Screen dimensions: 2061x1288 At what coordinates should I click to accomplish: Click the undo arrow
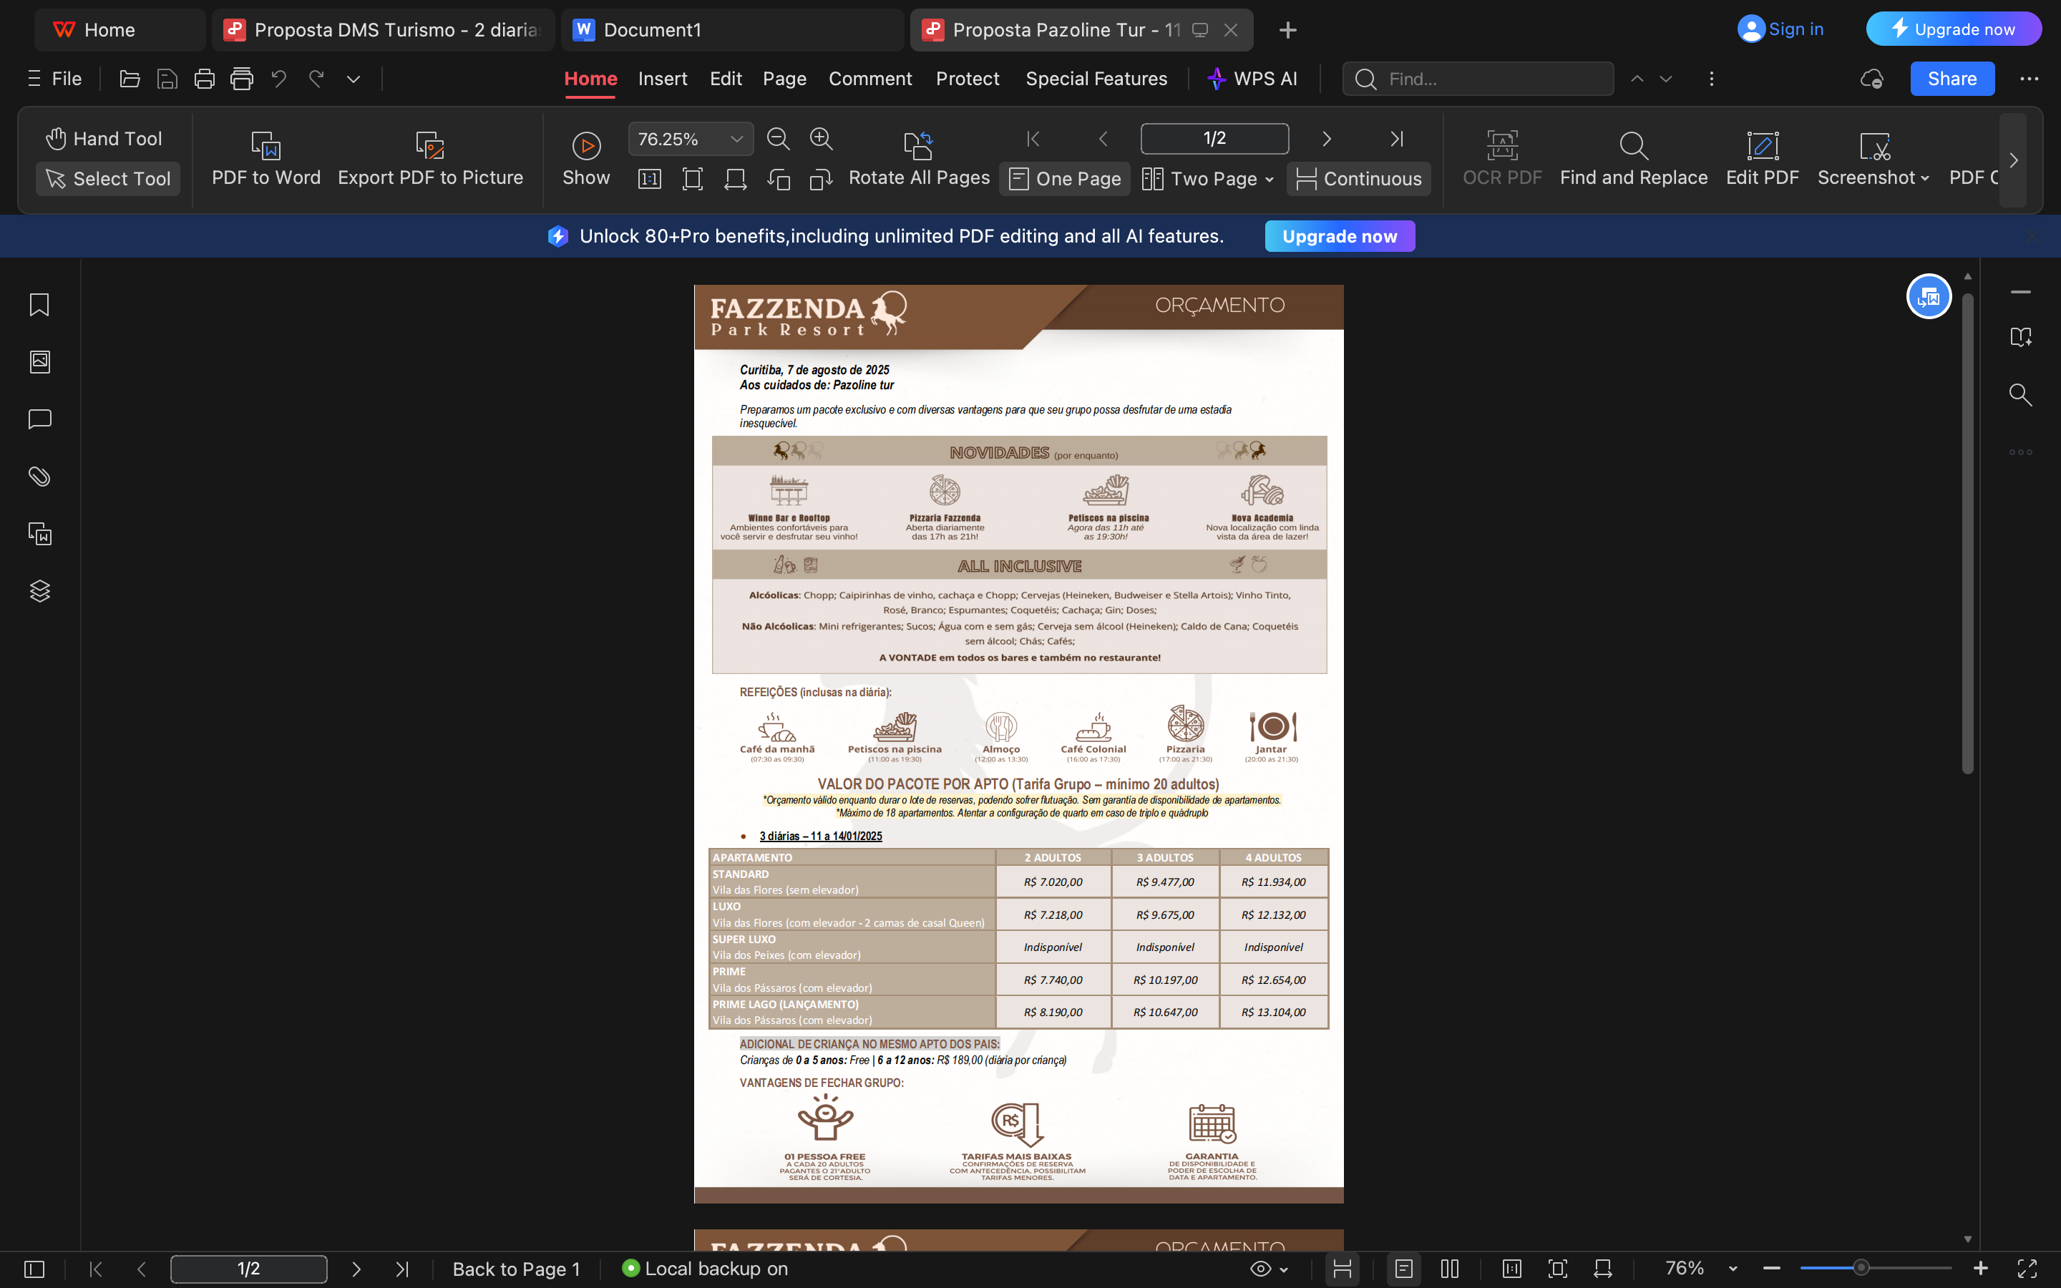coord(278,79)
